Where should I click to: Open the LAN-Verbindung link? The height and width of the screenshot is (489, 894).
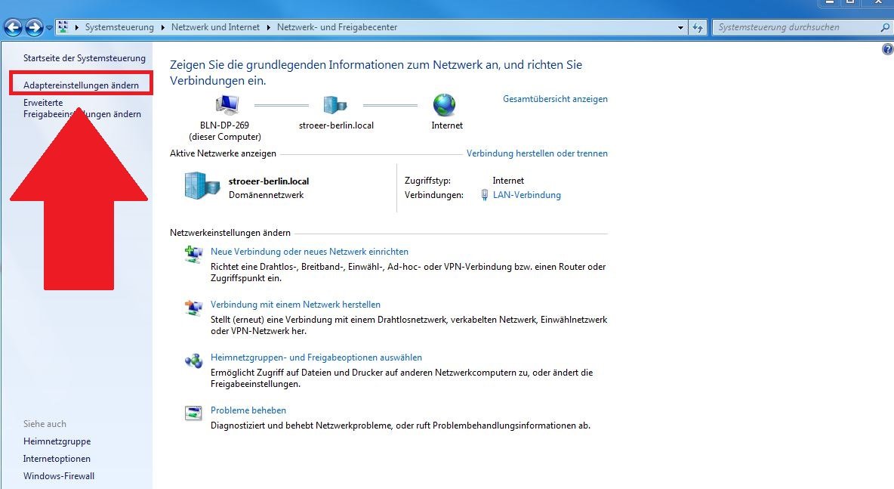(527, 195)
